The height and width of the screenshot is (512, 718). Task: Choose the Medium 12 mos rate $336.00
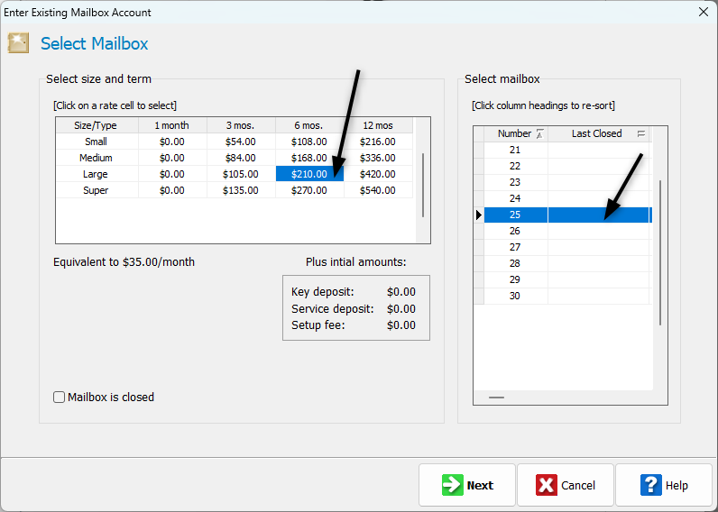tap(378, 158)
